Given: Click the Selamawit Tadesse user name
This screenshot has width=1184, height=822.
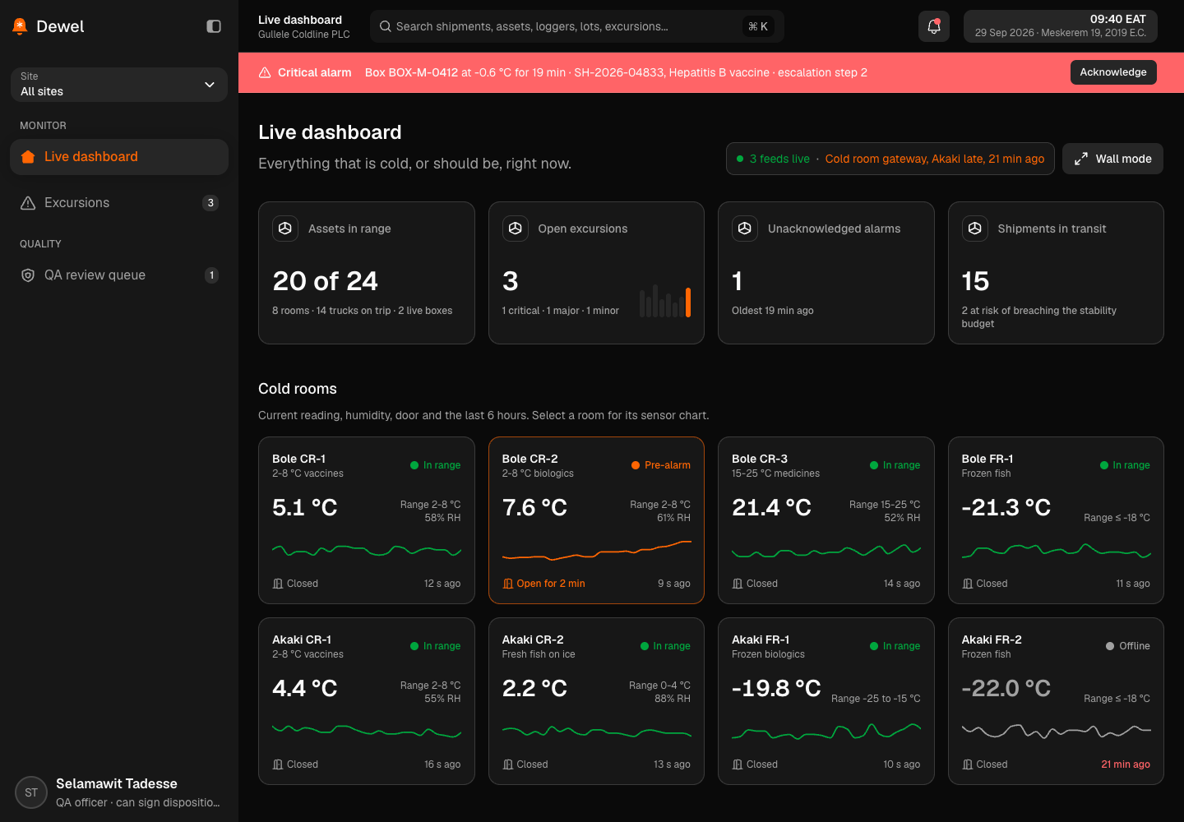Looking at the screenshot, I should (117, 783).
